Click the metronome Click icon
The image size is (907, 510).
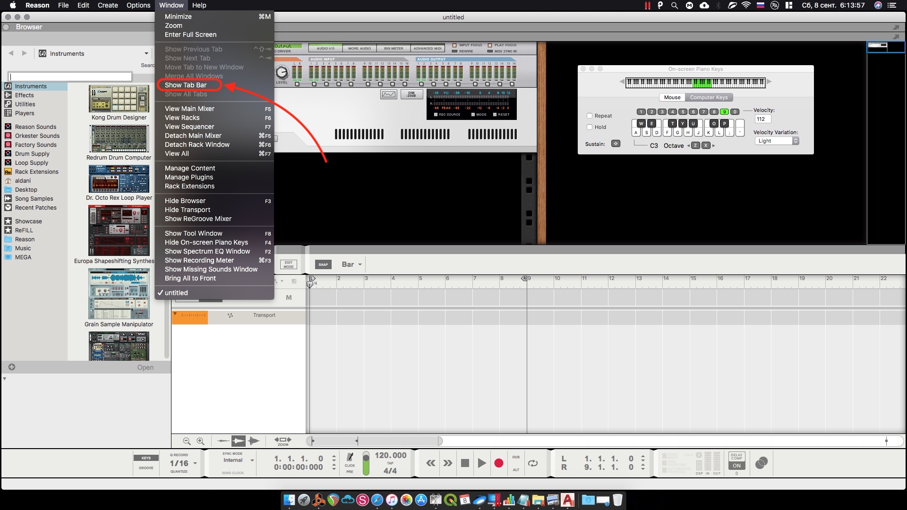[x=350, y=458]
